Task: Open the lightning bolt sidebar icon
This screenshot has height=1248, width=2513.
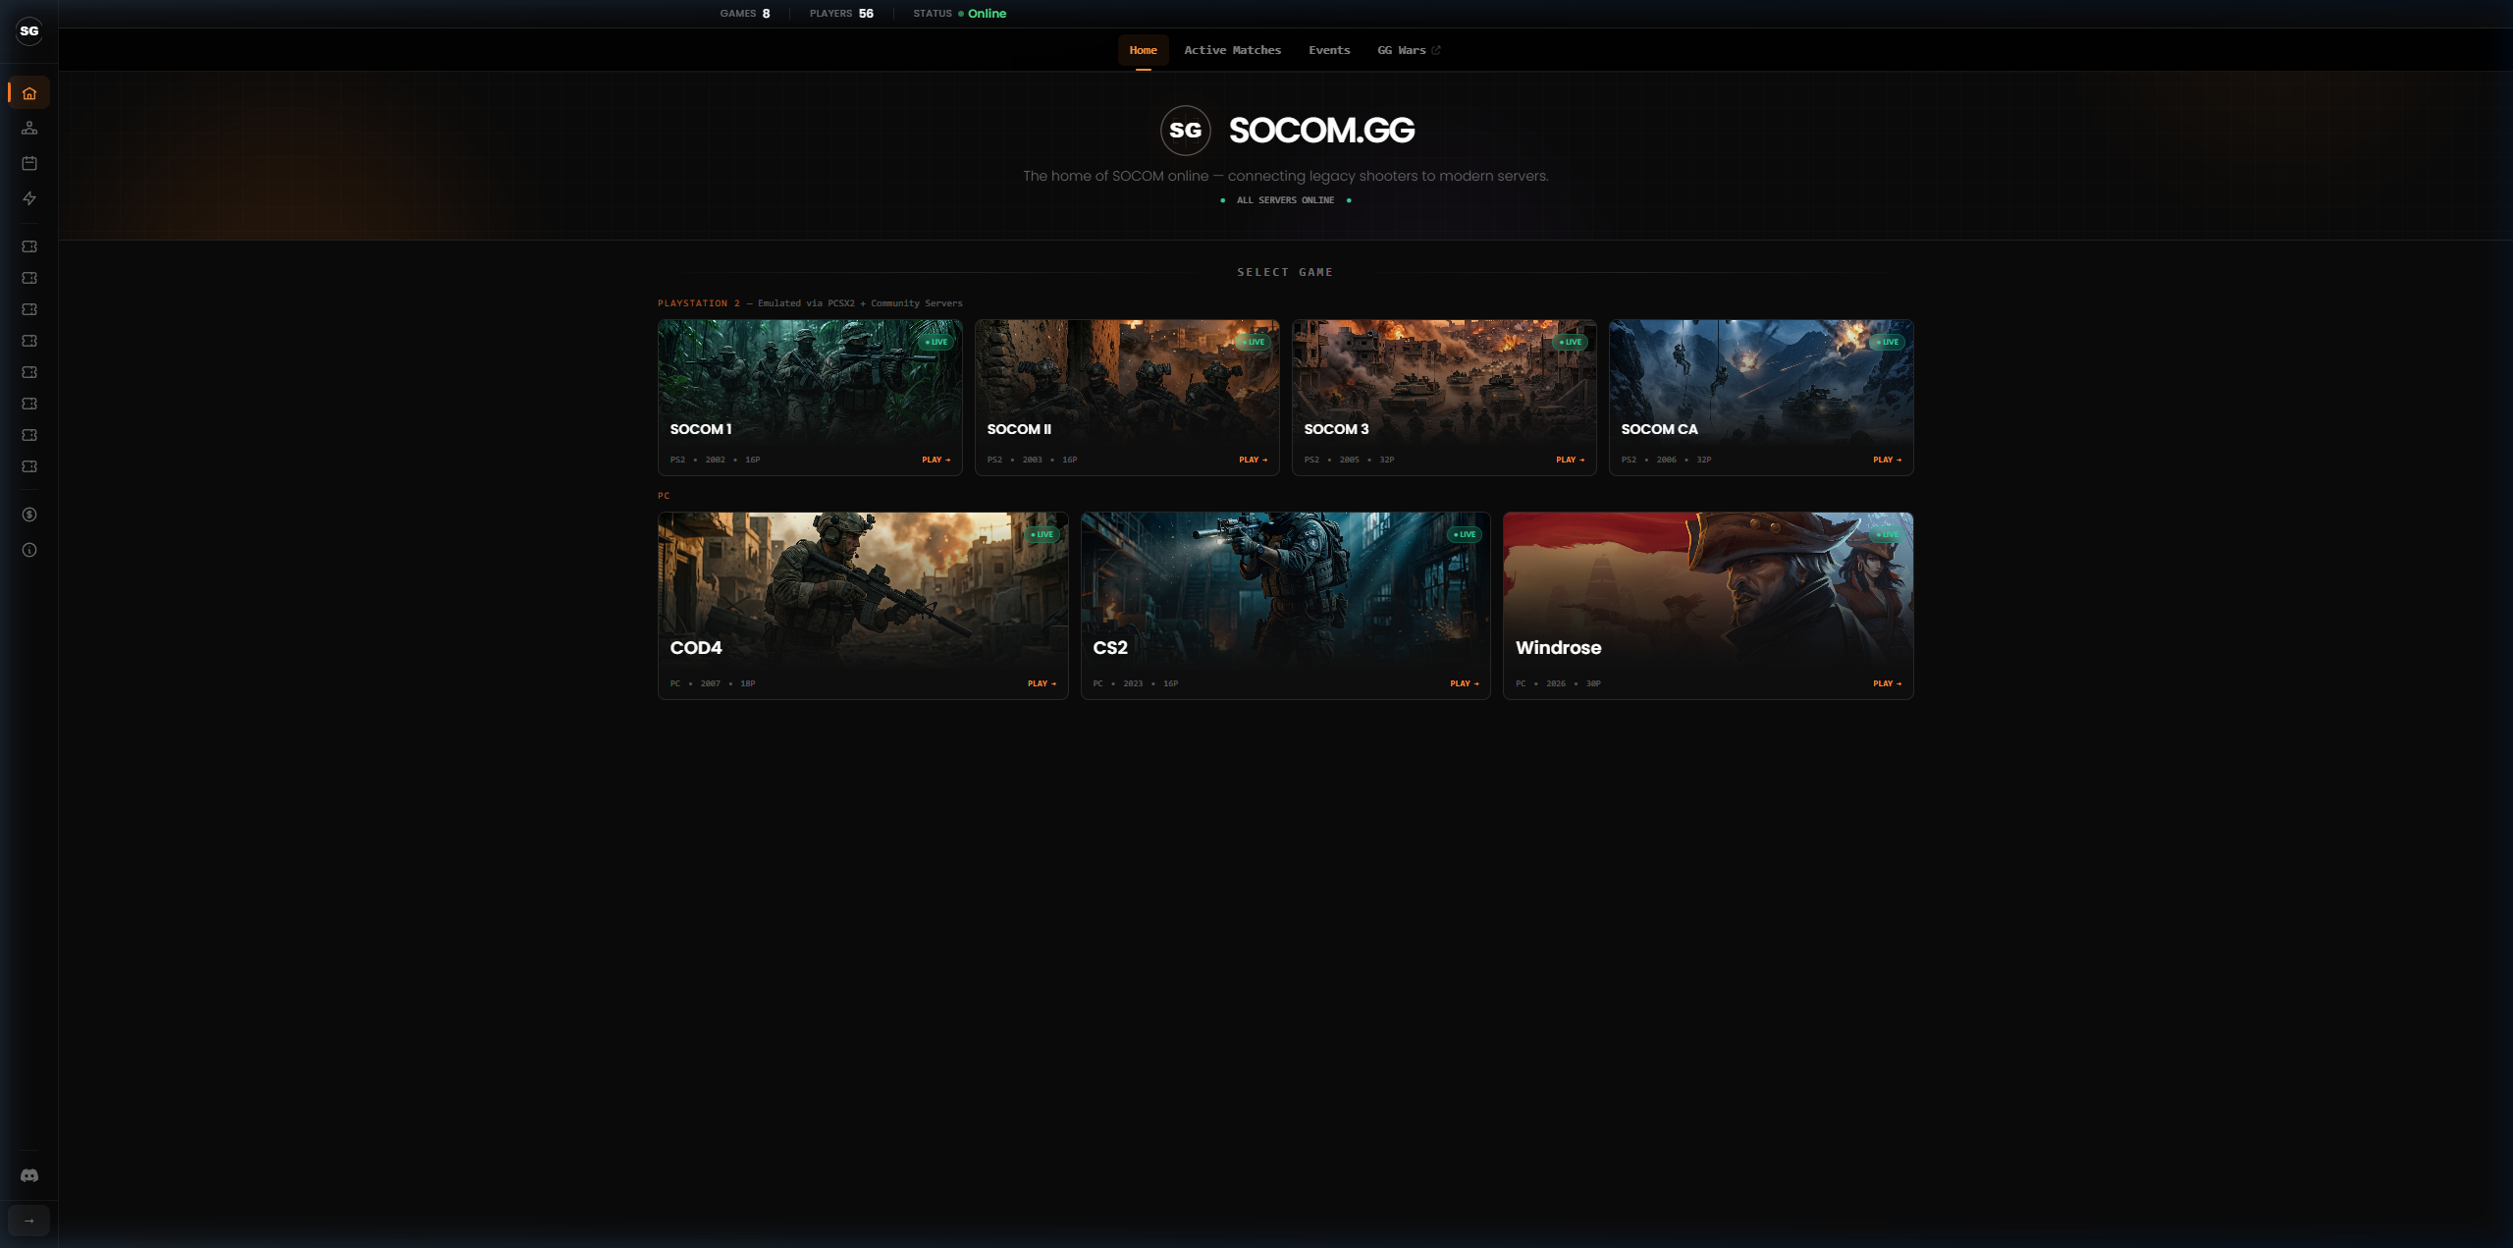Action: pyautogui.click(x=29, y=198)
